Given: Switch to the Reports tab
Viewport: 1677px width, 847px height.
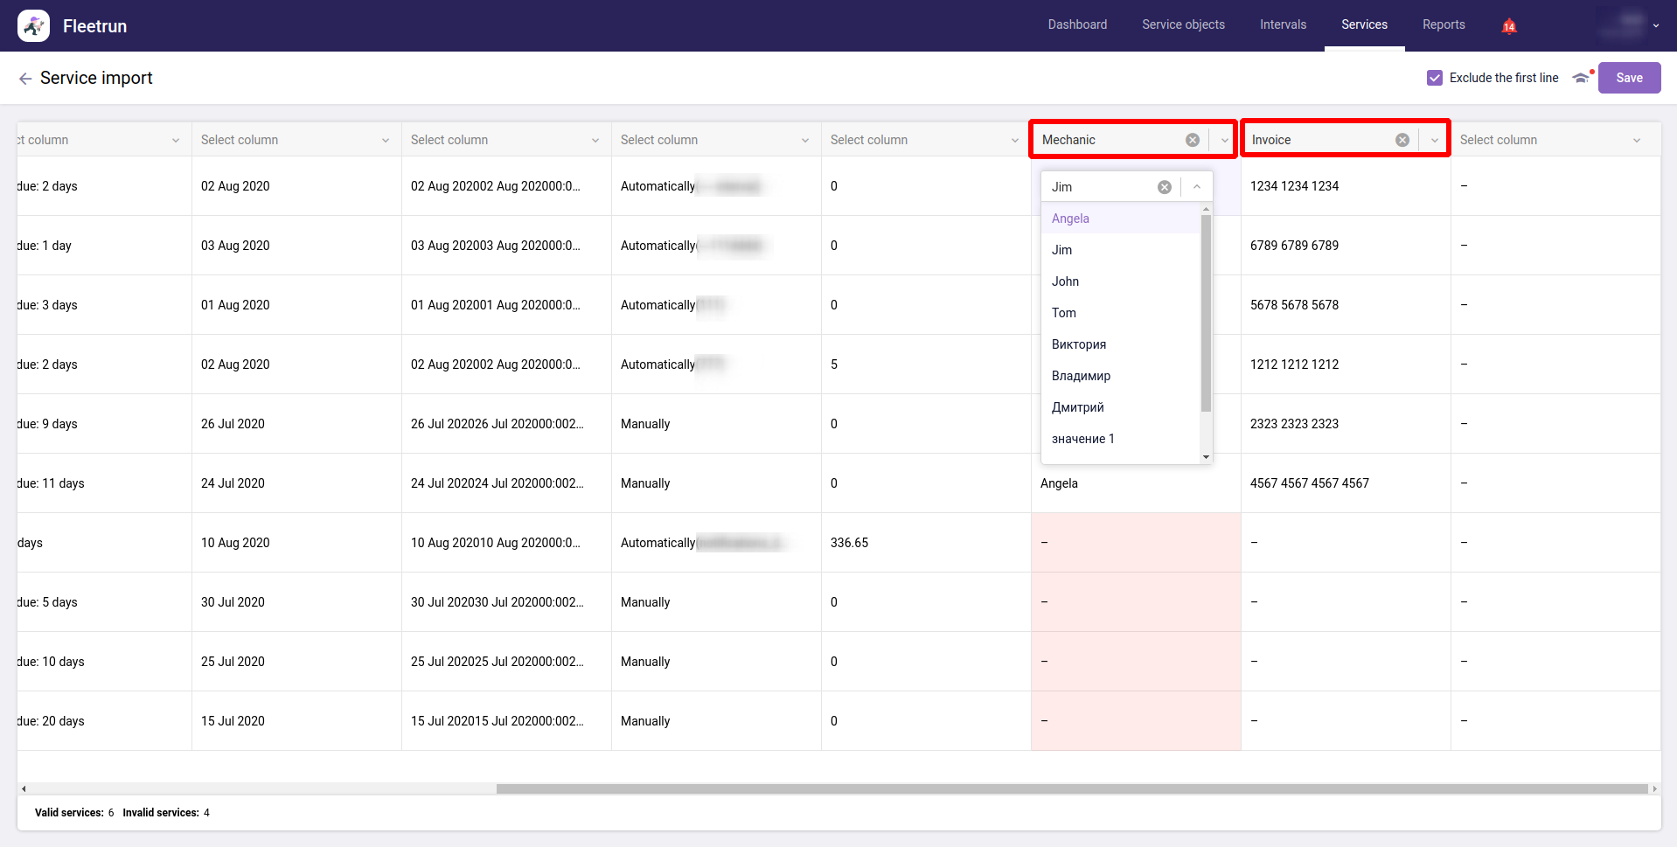Looking at the screenshot, I should pyautogui.click(x=1443, y=24).
